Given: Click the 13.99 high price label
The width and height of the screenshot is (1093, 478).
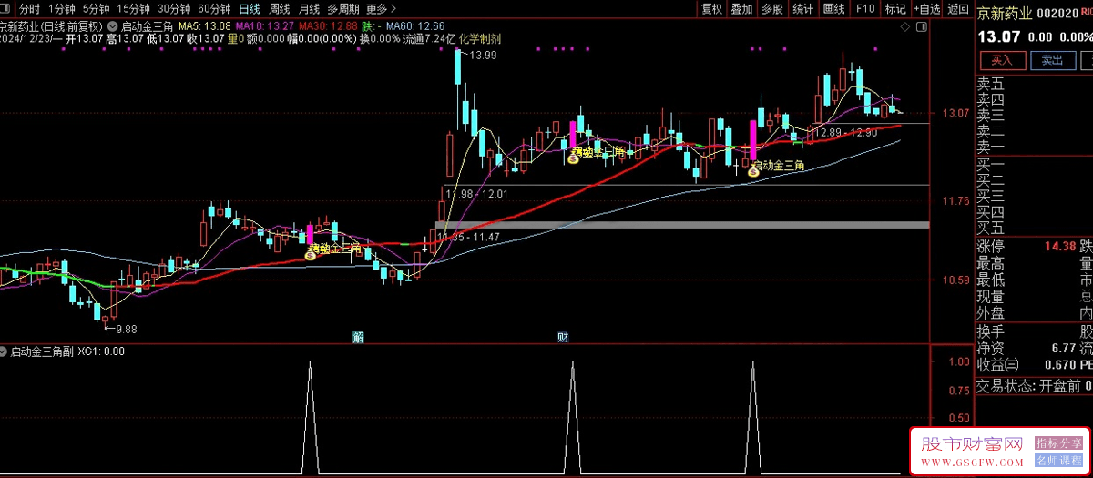Looking at the screenshot, I should click(x=484, y=56).
